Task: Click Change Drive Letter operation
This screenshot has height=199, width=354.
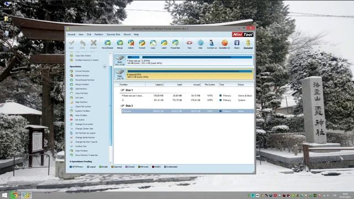Action: (x=84, y=124)
